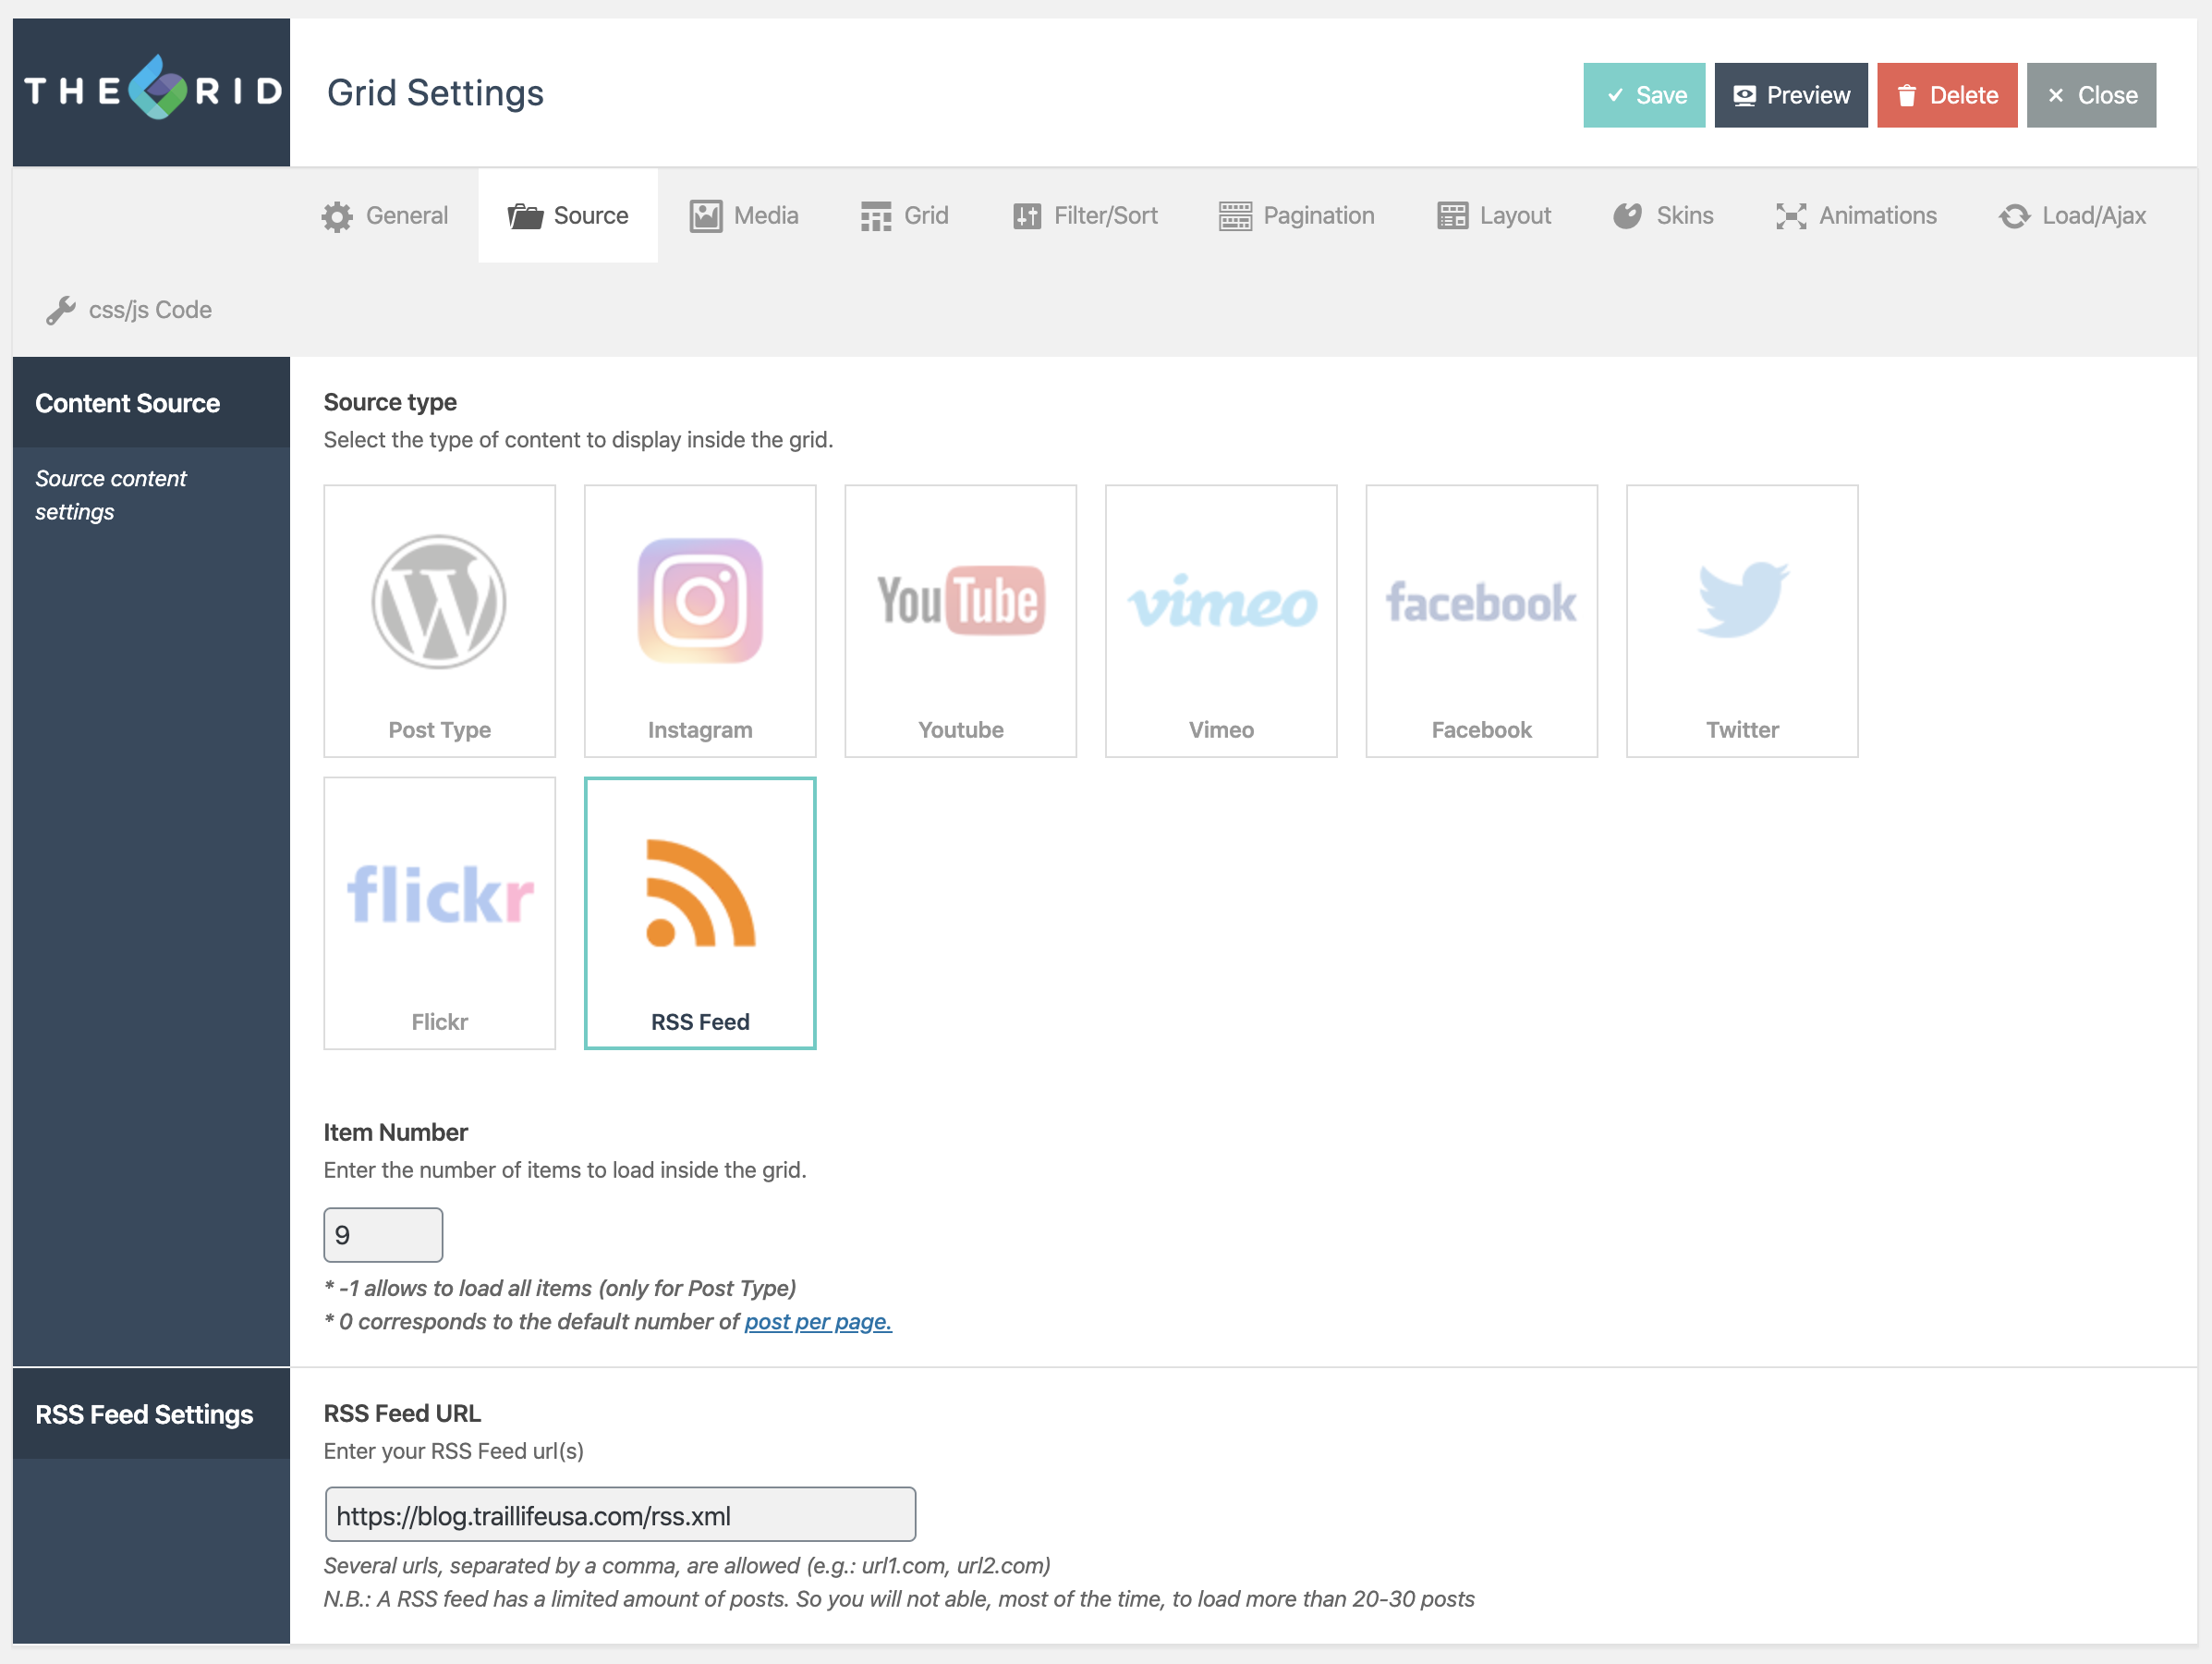This screenshot has width=2212, height=1664.
Task: Click the X icon on Close
Action: tap(2056, 95)
